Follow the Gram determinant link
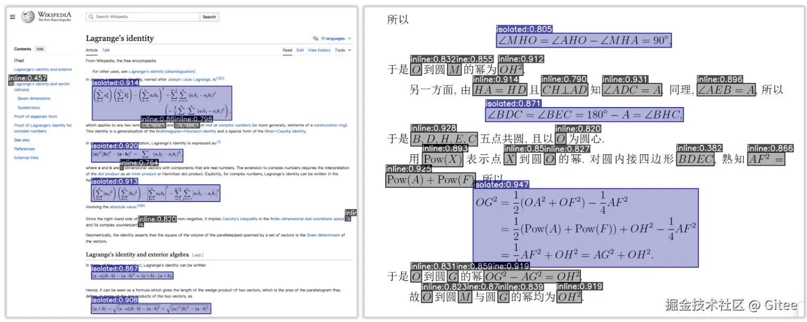The image size is (807, 322). pyautogui.click(x=322, y=235)
